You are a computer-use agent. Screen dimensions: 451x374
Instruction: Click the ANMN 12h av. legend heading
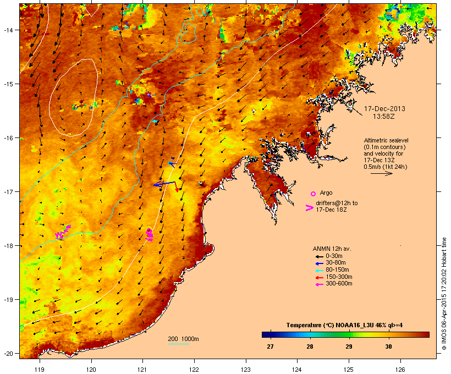[332, 249]
